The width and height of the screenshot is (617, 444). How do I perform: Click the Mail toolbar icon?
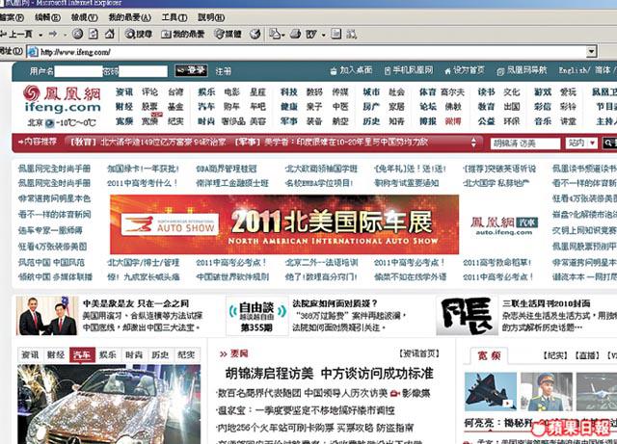click(275, 35)
